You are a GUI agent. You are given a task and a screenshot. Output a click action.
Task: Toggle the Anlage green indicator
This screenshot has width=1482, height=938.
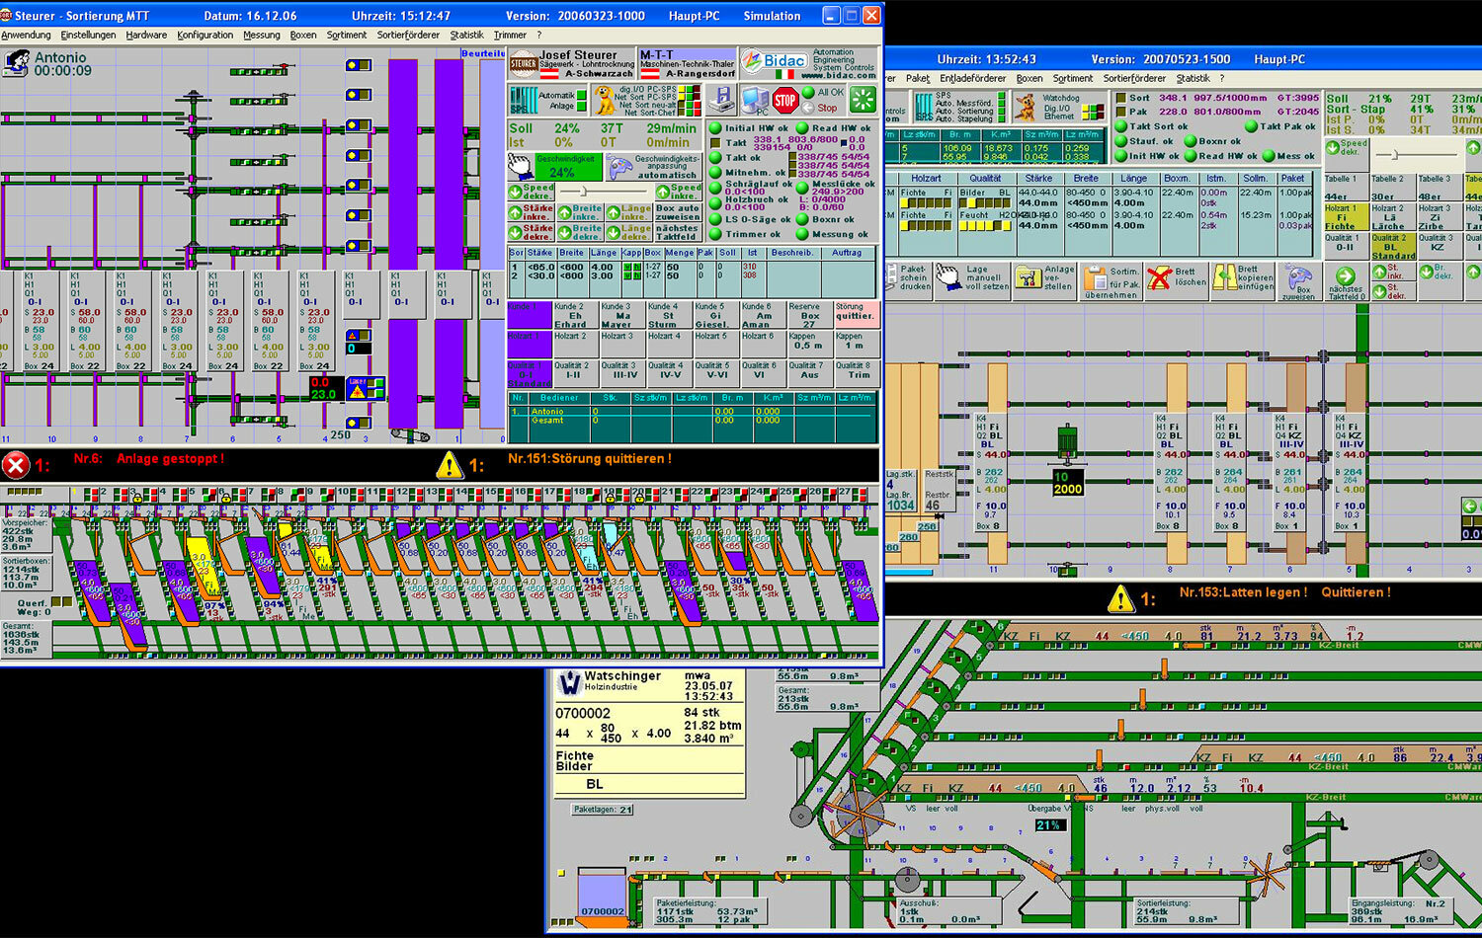pyautogui.click(x=581, y=106)
